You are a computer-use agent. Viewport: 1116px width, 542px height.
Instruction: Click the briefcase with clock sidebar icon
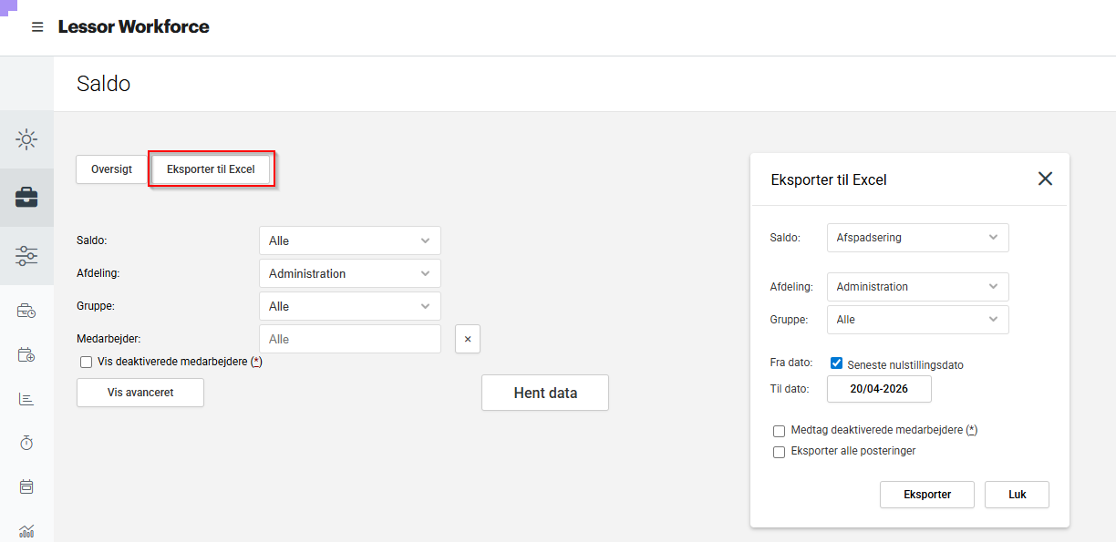pos(26,312)
